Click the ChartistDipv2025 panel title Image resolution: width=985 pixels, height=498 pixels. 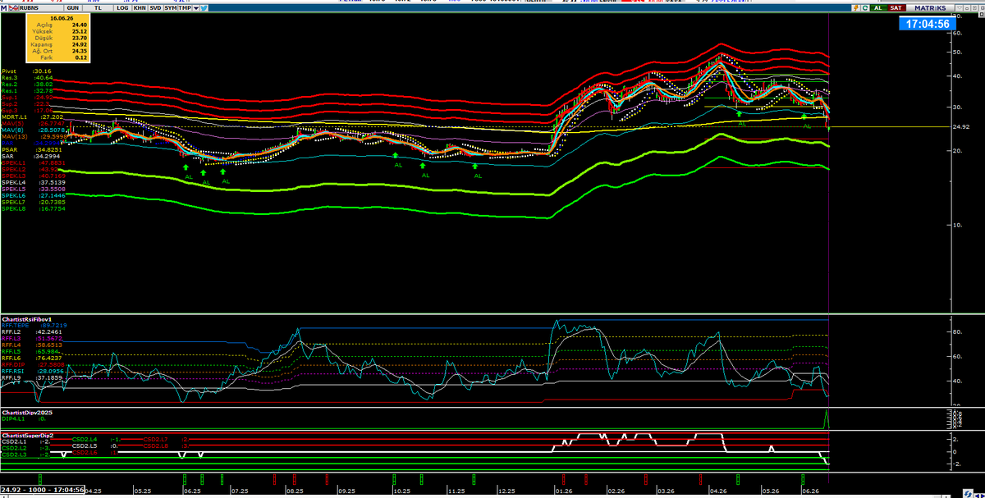pyautogui.click(x=27, y=413)
